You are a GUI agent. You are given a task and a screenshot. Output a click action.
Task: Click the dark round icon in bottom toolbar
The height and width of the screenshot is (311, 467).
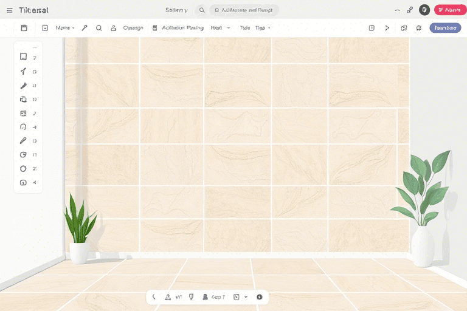pyautogui.click(x=260, y=297)
